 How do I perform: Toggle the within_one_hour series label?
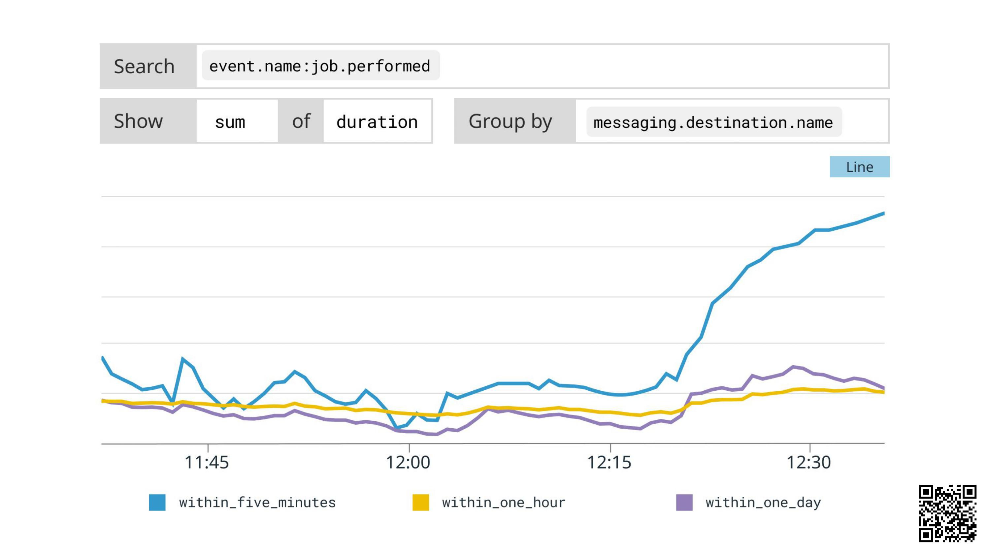point(504,503)
